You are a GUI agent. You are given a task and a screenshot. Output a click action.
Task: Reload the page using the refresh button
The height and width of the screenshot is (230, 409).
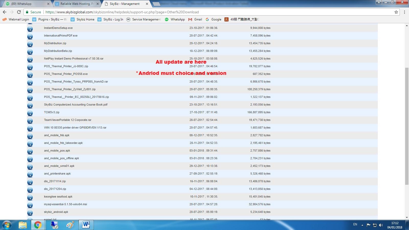tap(19, 12)
